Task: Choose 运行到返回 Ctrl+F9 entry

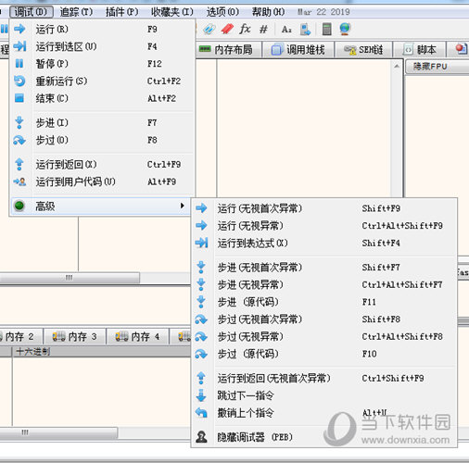Action: click(102, 165)
